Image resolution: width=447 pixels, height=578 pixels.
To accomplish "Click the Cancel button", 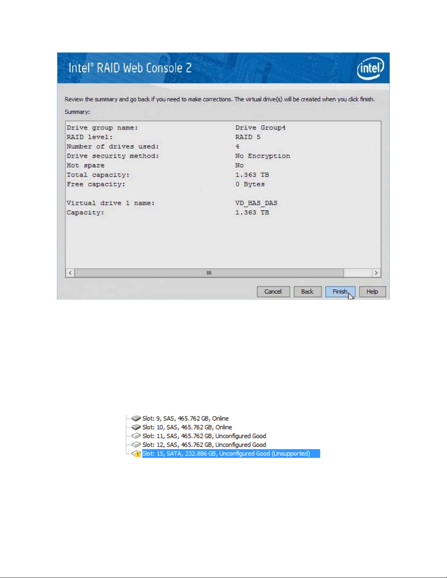I will pos(273,292).
